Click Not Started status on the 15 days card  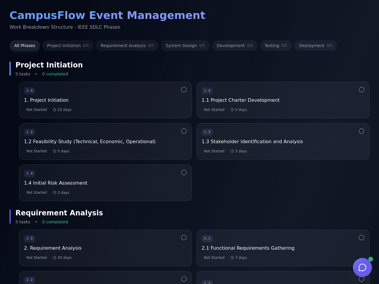[36, 110]
